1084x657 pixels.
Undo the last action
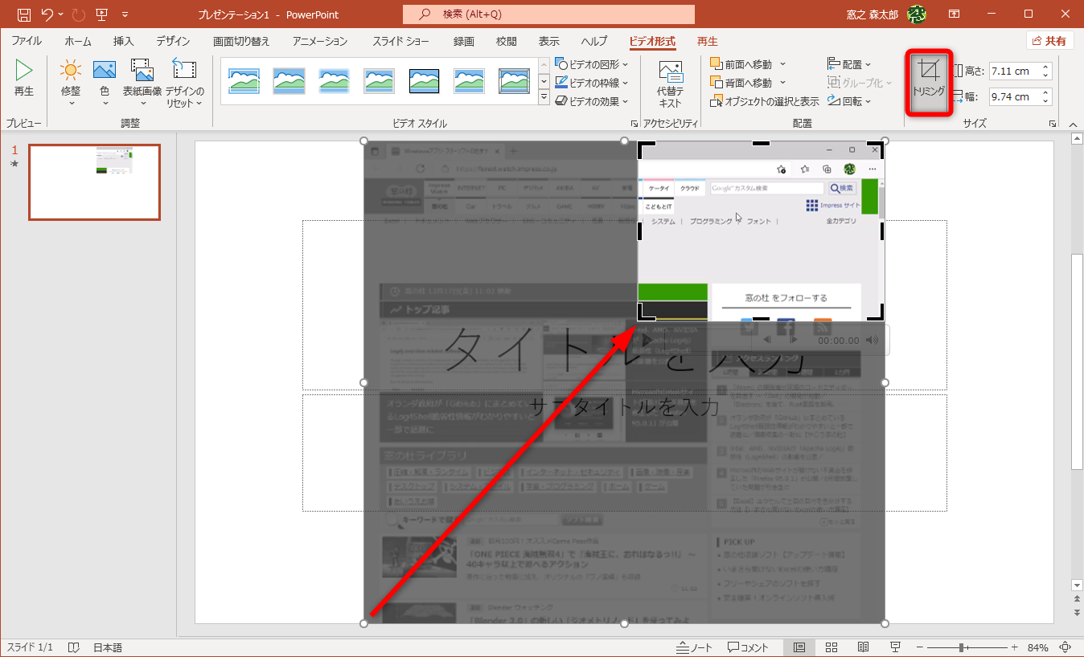(x=47, y=14)
